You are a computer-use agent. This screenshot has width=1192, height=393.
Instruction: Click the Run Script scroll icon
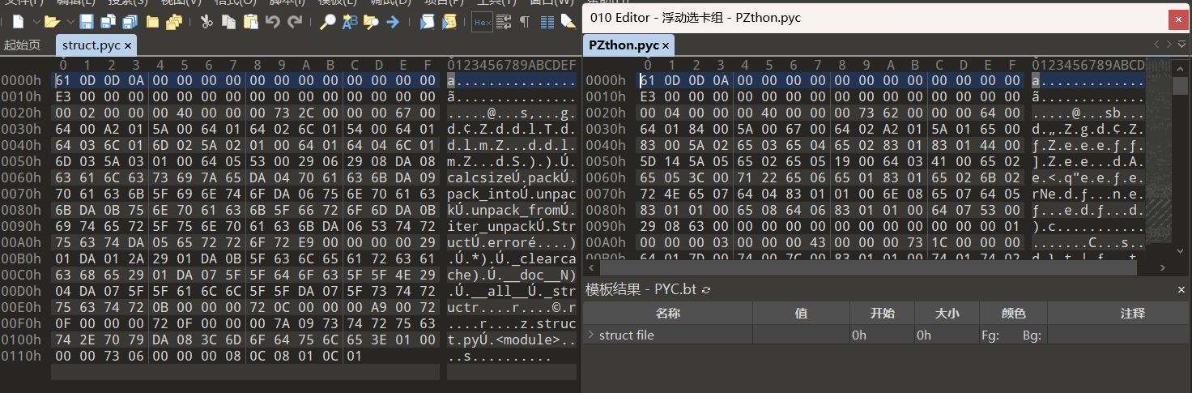426,22
